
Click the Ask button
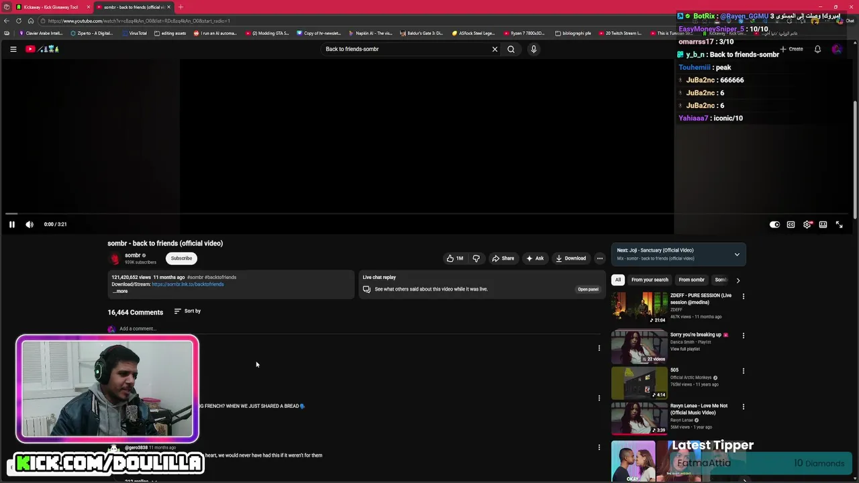point(535,258)
